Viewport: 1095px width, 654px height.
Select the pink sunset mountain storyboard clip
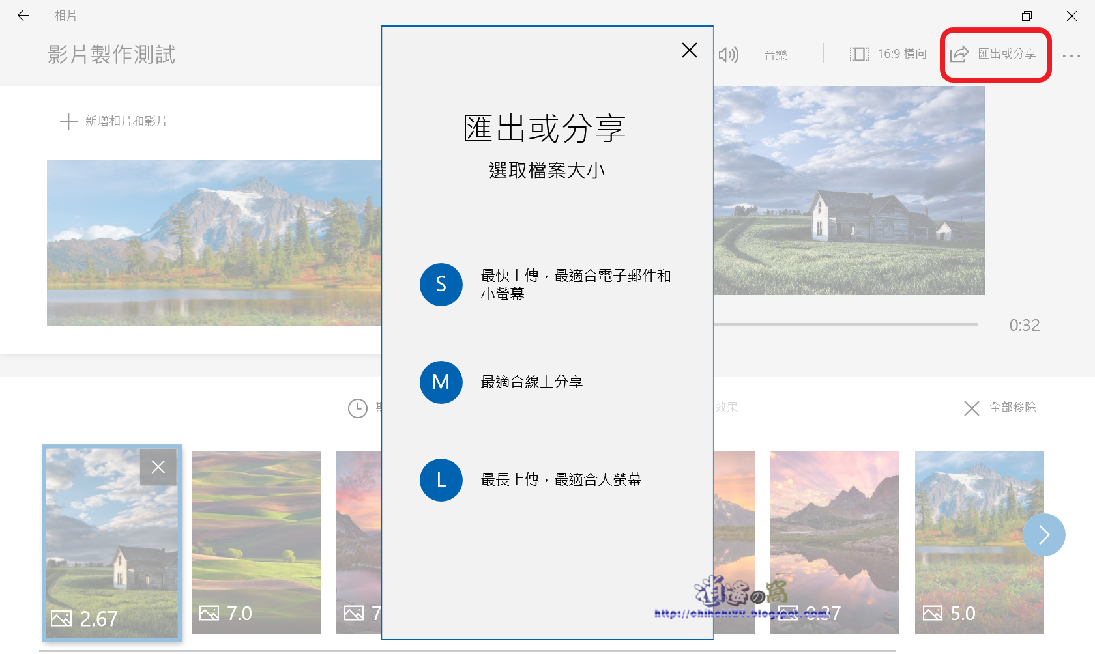(835, 543)
